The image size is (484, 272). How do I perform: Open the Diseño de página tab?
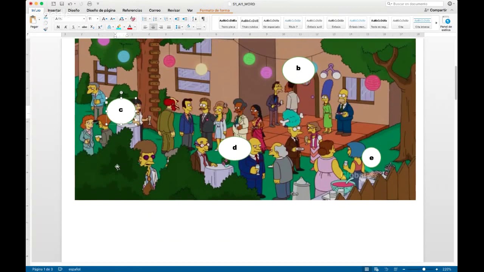click(101, 10)
